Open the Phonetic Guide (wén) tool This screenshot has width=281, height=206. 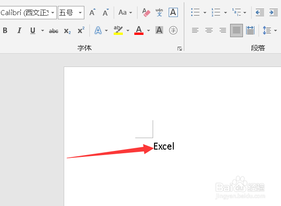[159, 12]
